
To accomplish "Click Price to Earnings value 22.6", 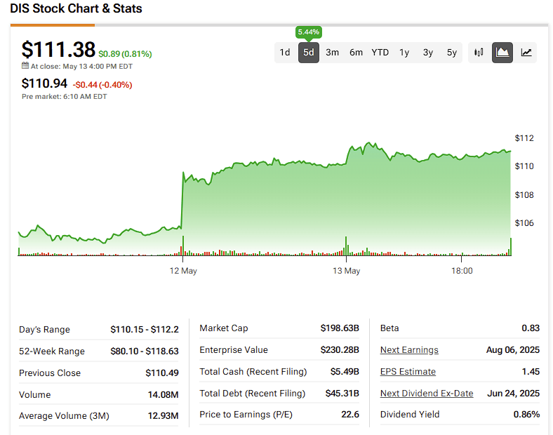I will [350, 415].
